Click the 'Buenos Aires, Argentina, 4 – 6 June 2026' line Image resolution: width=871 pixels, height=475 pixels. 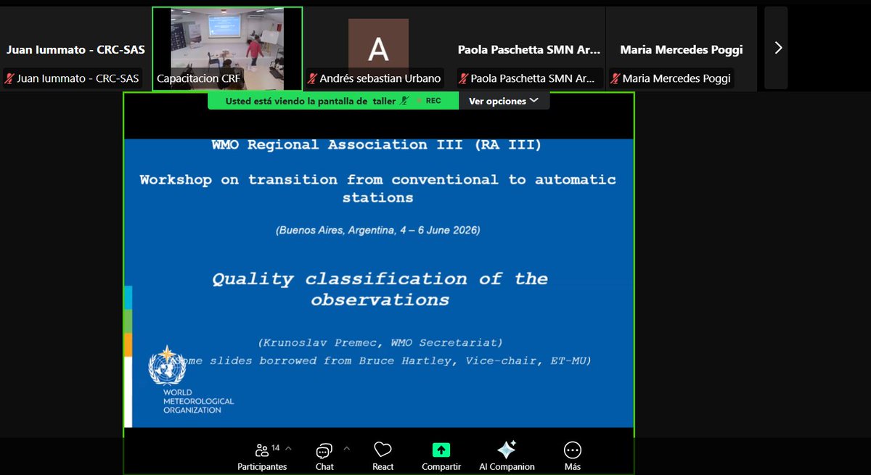click(377, 230)
